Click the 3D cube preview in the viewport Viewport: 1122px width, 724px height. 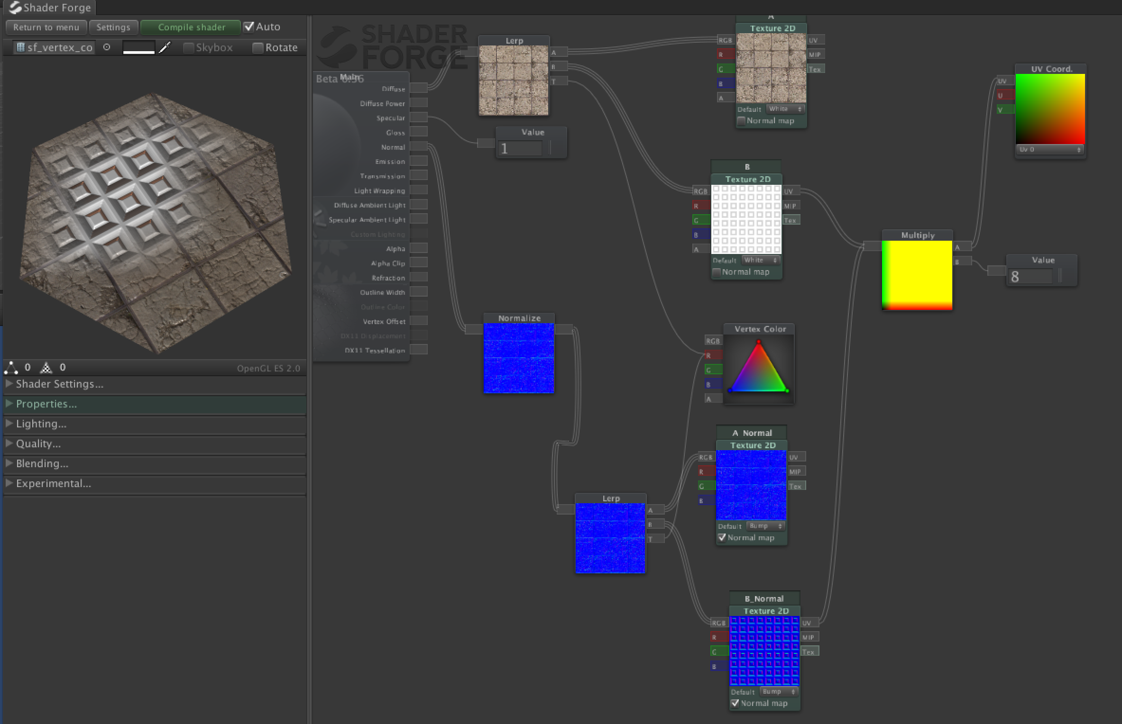tap(155, 223)
